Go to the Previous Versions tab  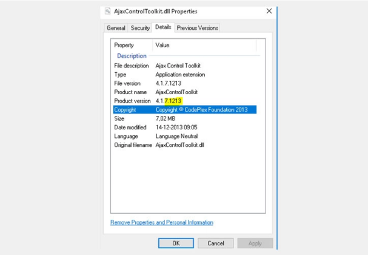coord(197,28)
